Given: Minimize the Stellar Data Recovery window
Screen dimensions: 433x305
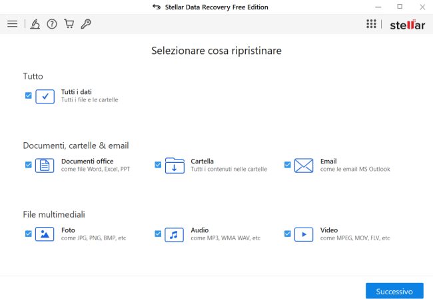Looking at the screenshot, I should 378,7.
